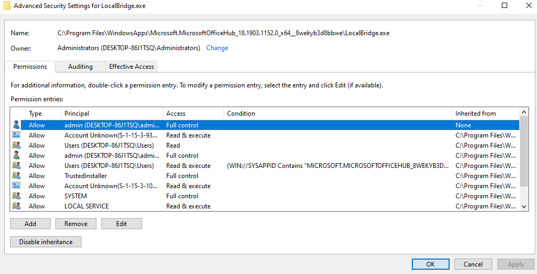
Task: Click the folder icon in the title bar
Action: 6,6
